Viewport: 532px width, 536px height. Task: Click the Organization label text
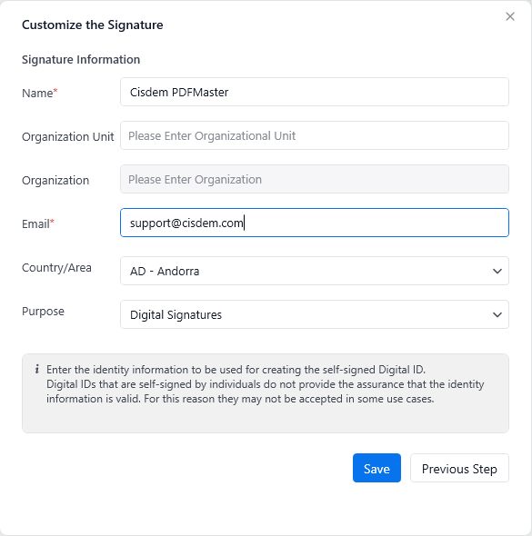[x=55, y=180]
